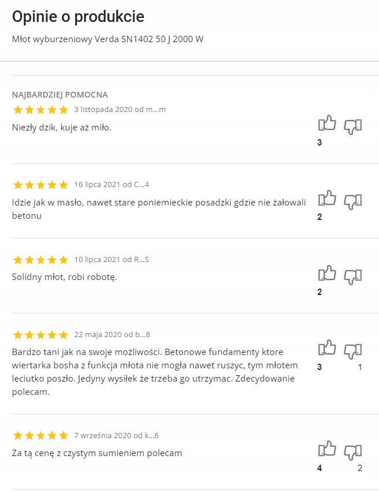Mark "Bardzo tani jak na swoje" review unhelpful
Image resolution: width=379 pixels, height=493 pixels.
point(352,350)
